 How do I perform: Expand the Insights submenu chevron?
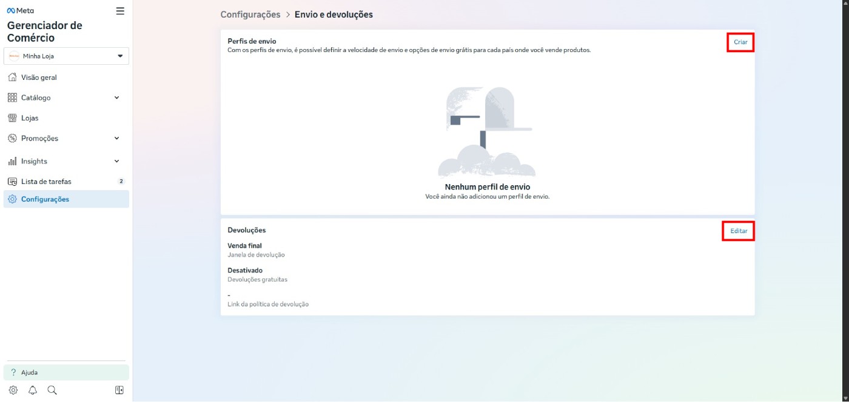click(117, 161)
